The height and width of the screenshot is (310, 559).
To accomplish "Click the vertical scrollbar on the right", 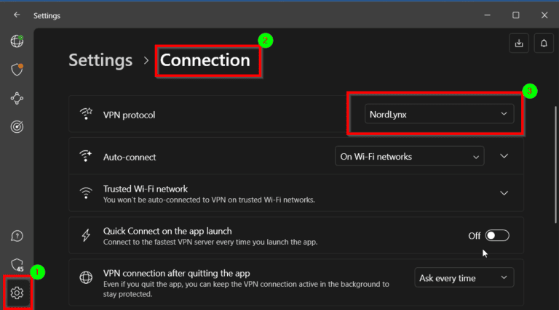I will pyautogui.click(x=555, y=160).
